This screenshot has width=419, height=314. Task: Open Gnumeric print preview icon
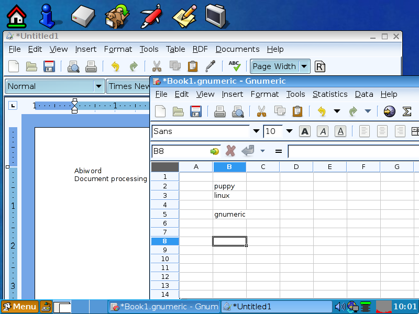coord(238,111)
